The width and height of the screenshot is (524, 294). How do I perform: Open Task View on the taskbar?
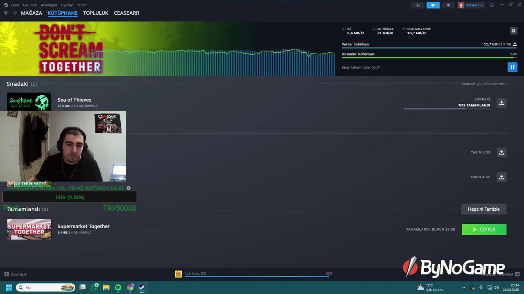82,287
